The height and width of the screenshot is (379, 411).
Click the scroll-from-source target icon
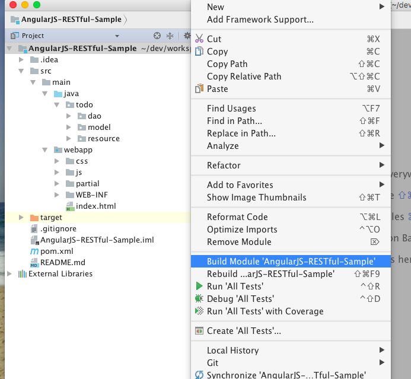pos(157,36)
